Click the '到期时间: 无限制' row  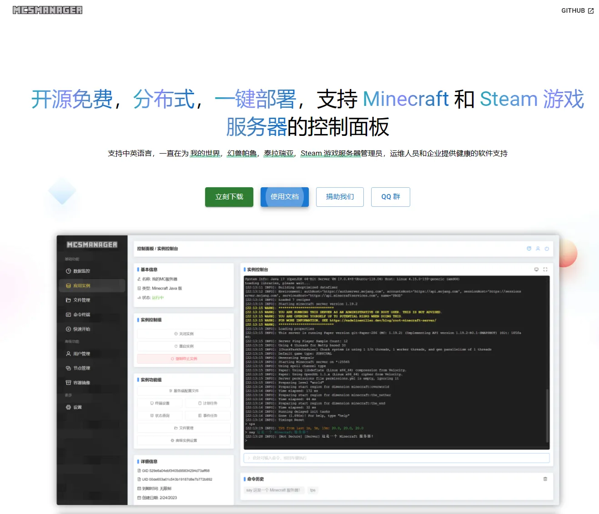point(154,489)
